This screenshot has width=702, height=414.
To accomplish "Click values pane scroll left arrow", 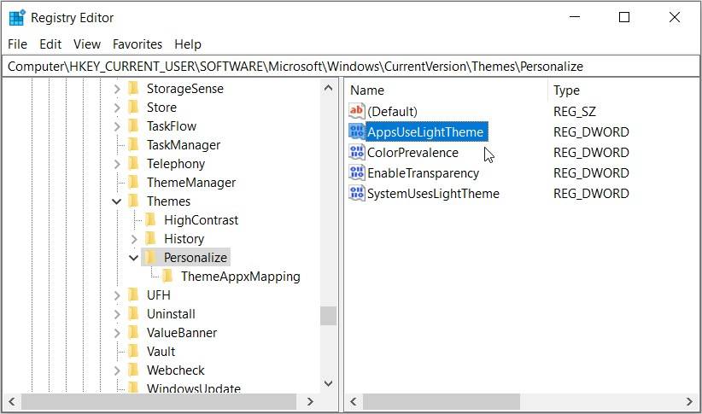I will tap(354, 401).
